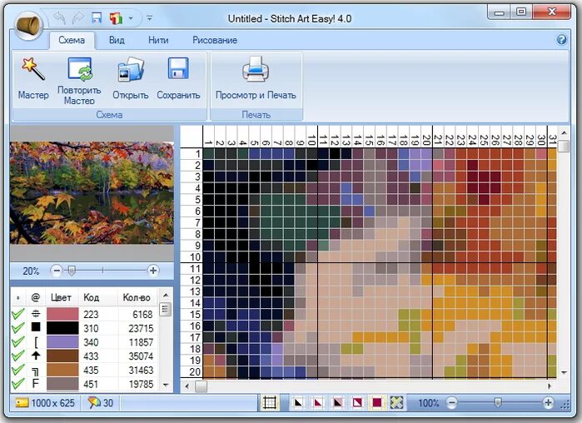Select the cross-stitch X view mode icon
This screenshot has height=423, width=582.
(396, 402)
